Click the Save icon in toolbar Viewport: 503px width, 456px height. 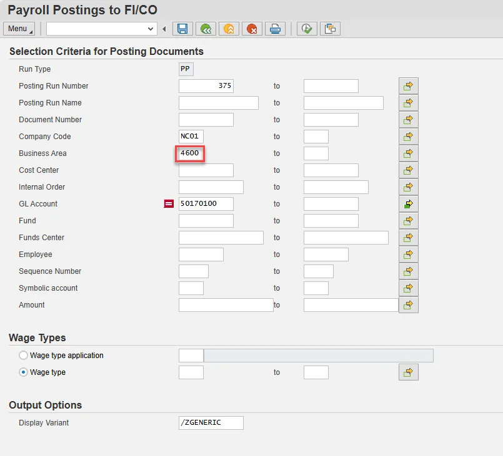182,29
